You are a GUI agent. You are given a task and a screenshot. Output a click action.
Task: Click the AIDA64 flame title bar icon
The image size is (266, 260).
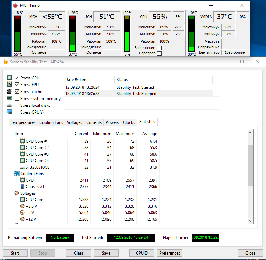click(x=5, y=62)
